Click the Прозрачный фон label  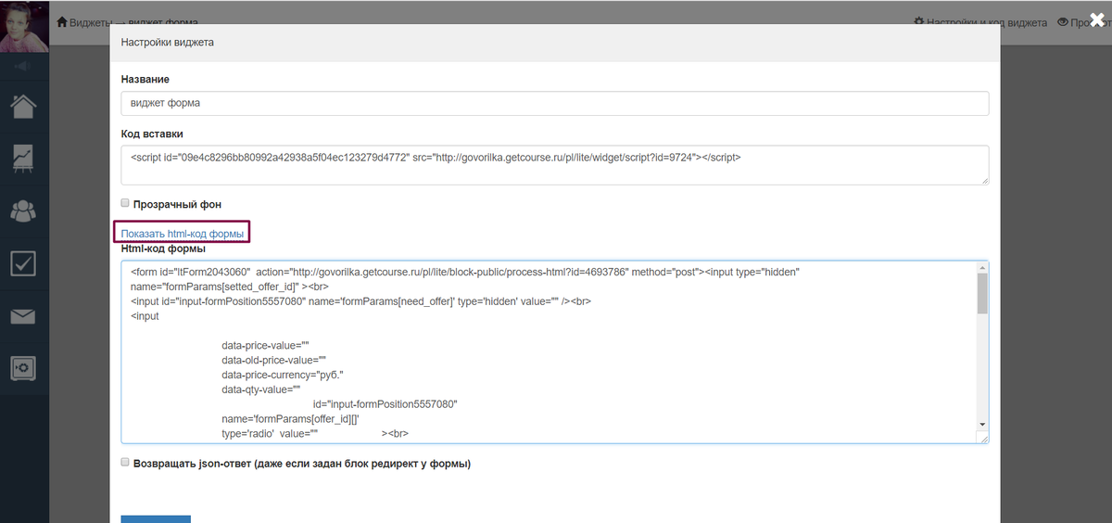tap(178, 203)
